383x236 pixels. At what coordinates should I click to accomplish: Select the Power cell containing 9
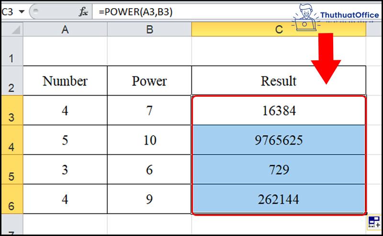(x=149, y=199)
